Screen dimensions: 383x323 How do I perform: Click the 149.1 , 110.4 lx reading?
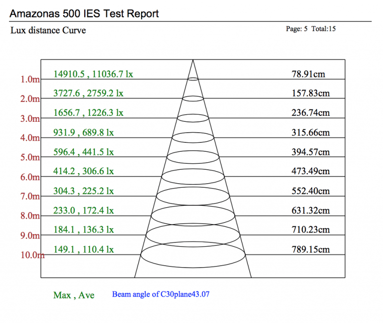click(x=83, y=249)
